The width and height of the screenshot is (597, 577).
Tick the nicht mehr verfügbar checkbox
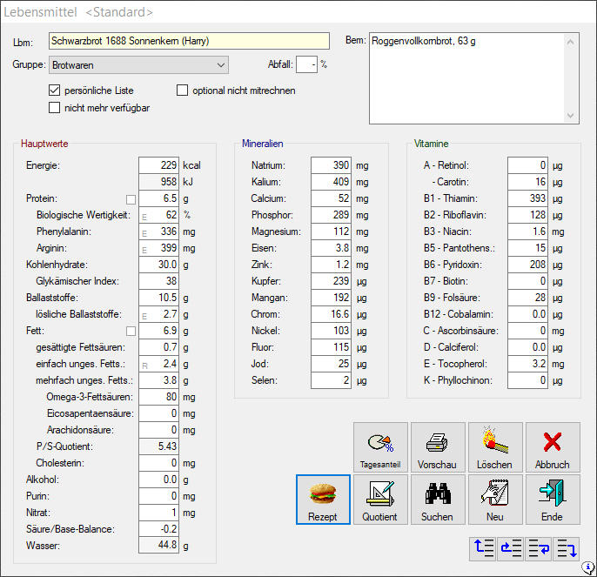(55, 108)
